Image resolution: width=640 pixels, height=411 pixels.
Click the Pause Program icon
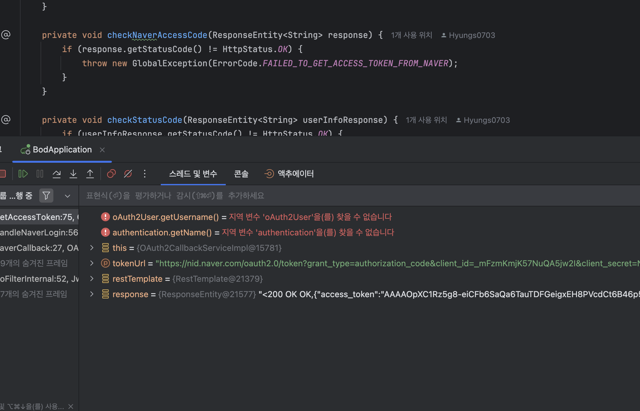(x=40, y=174)
